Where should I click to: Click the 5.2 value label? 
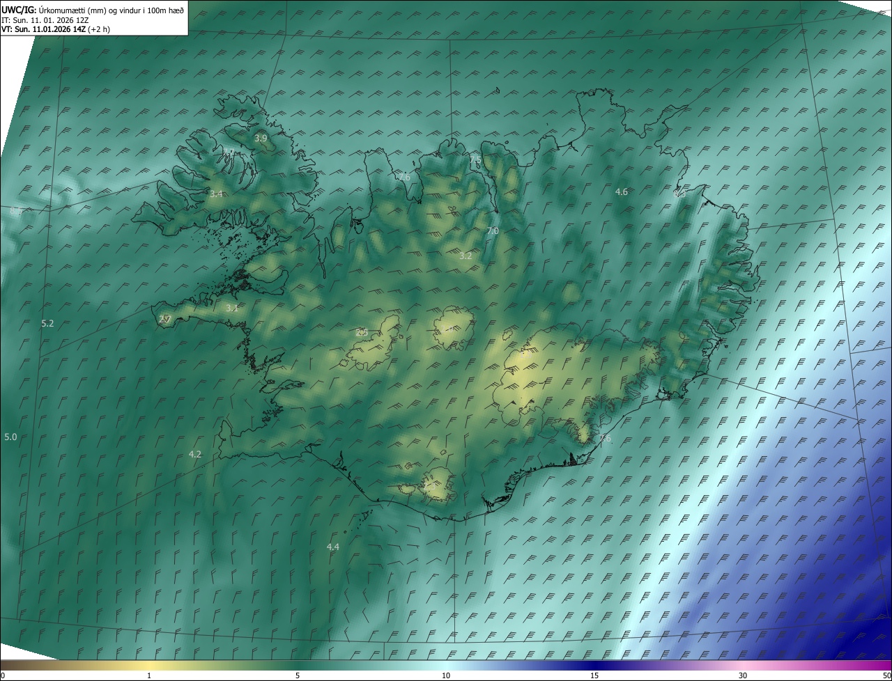tap(47, 324)
